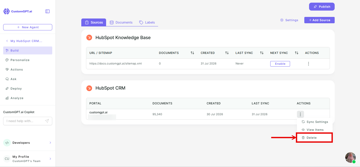The width and height of the screenshot is (360, 167).
Task: Click the HubSpot Knowledge Base logo icon
Action: point(89,38)
